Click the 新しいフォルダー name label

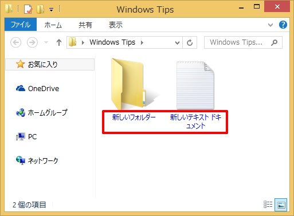coord(134,117)
